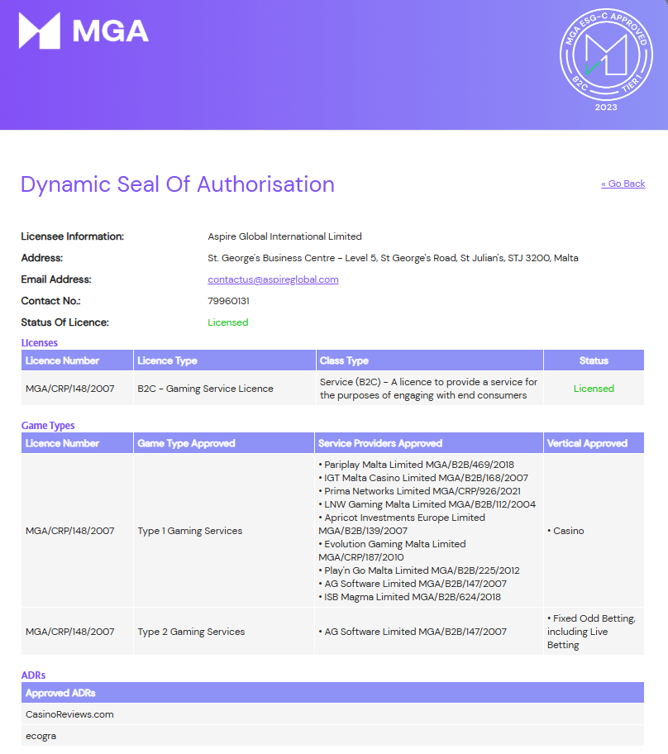Select the Status Of Licence label

click(65, 322)
